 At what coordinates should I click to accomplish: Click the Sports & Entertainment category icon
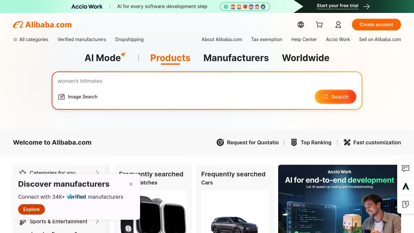[23, 222]
